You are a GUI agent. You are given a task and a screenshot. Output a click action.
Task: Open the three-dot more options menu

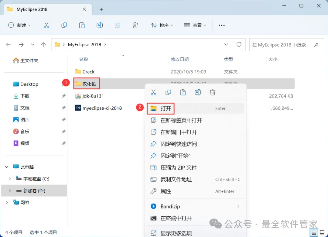[x=221, y=25]
